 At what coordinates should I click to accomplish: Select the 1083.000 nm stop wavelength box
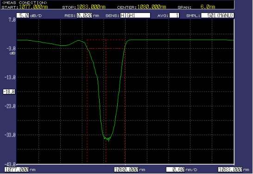tap(230, 169)
